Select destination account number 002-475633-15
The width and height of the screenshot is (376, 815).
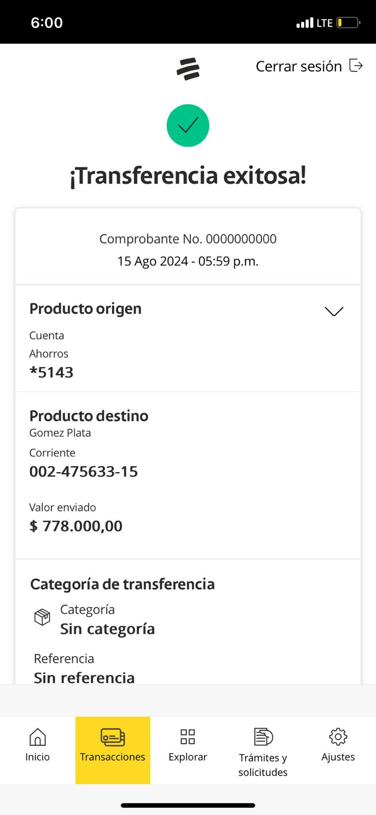83,472
